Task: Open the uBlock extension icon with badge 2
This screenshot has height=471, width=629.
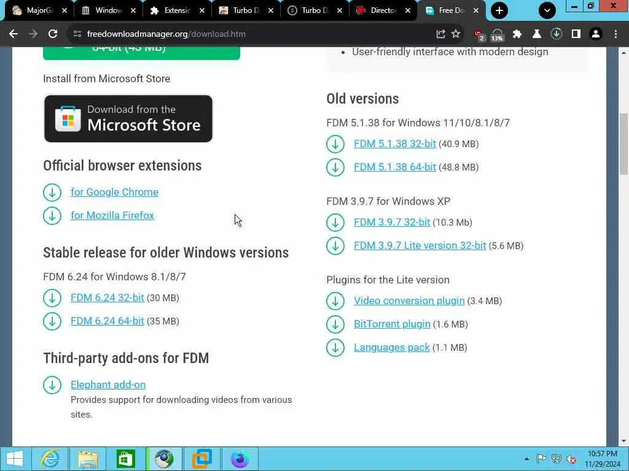Action: (x=479, y=35)
